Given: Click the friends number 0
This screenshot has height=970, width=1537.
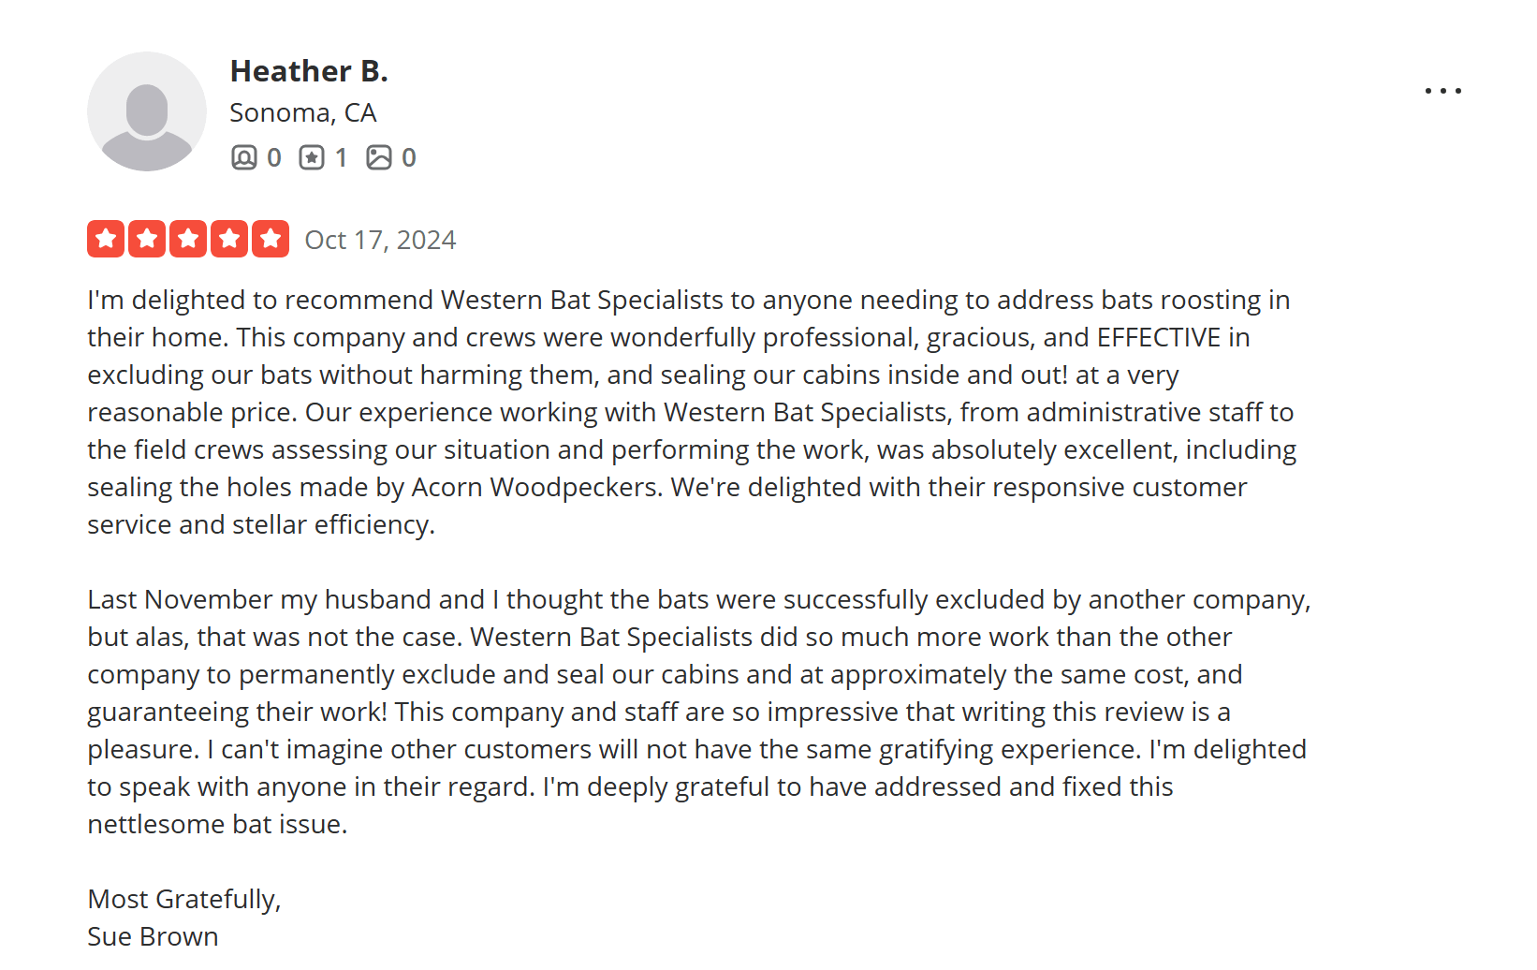Looking at the screenshot, I should tap(273, 157).
